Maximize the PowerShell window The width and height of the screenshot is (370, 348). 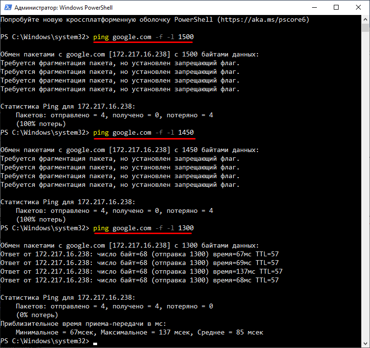336,7
